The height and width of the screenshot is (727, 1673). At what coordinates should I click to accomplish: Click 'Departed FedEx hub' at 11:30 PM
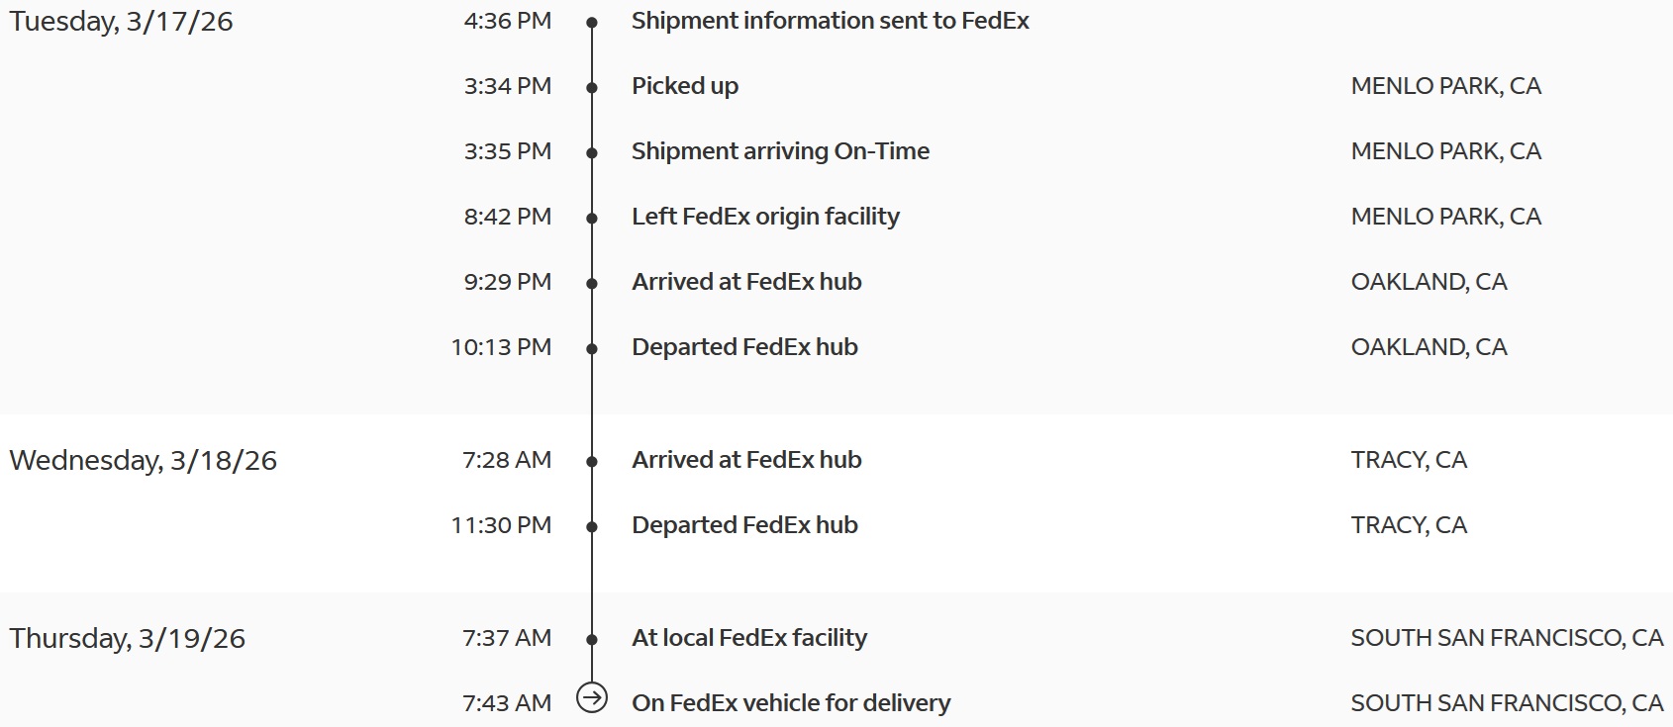(x=744, y=525)
